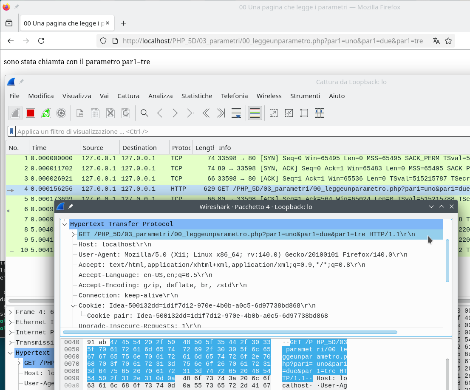Jump to the first packet

click(206, 113)
